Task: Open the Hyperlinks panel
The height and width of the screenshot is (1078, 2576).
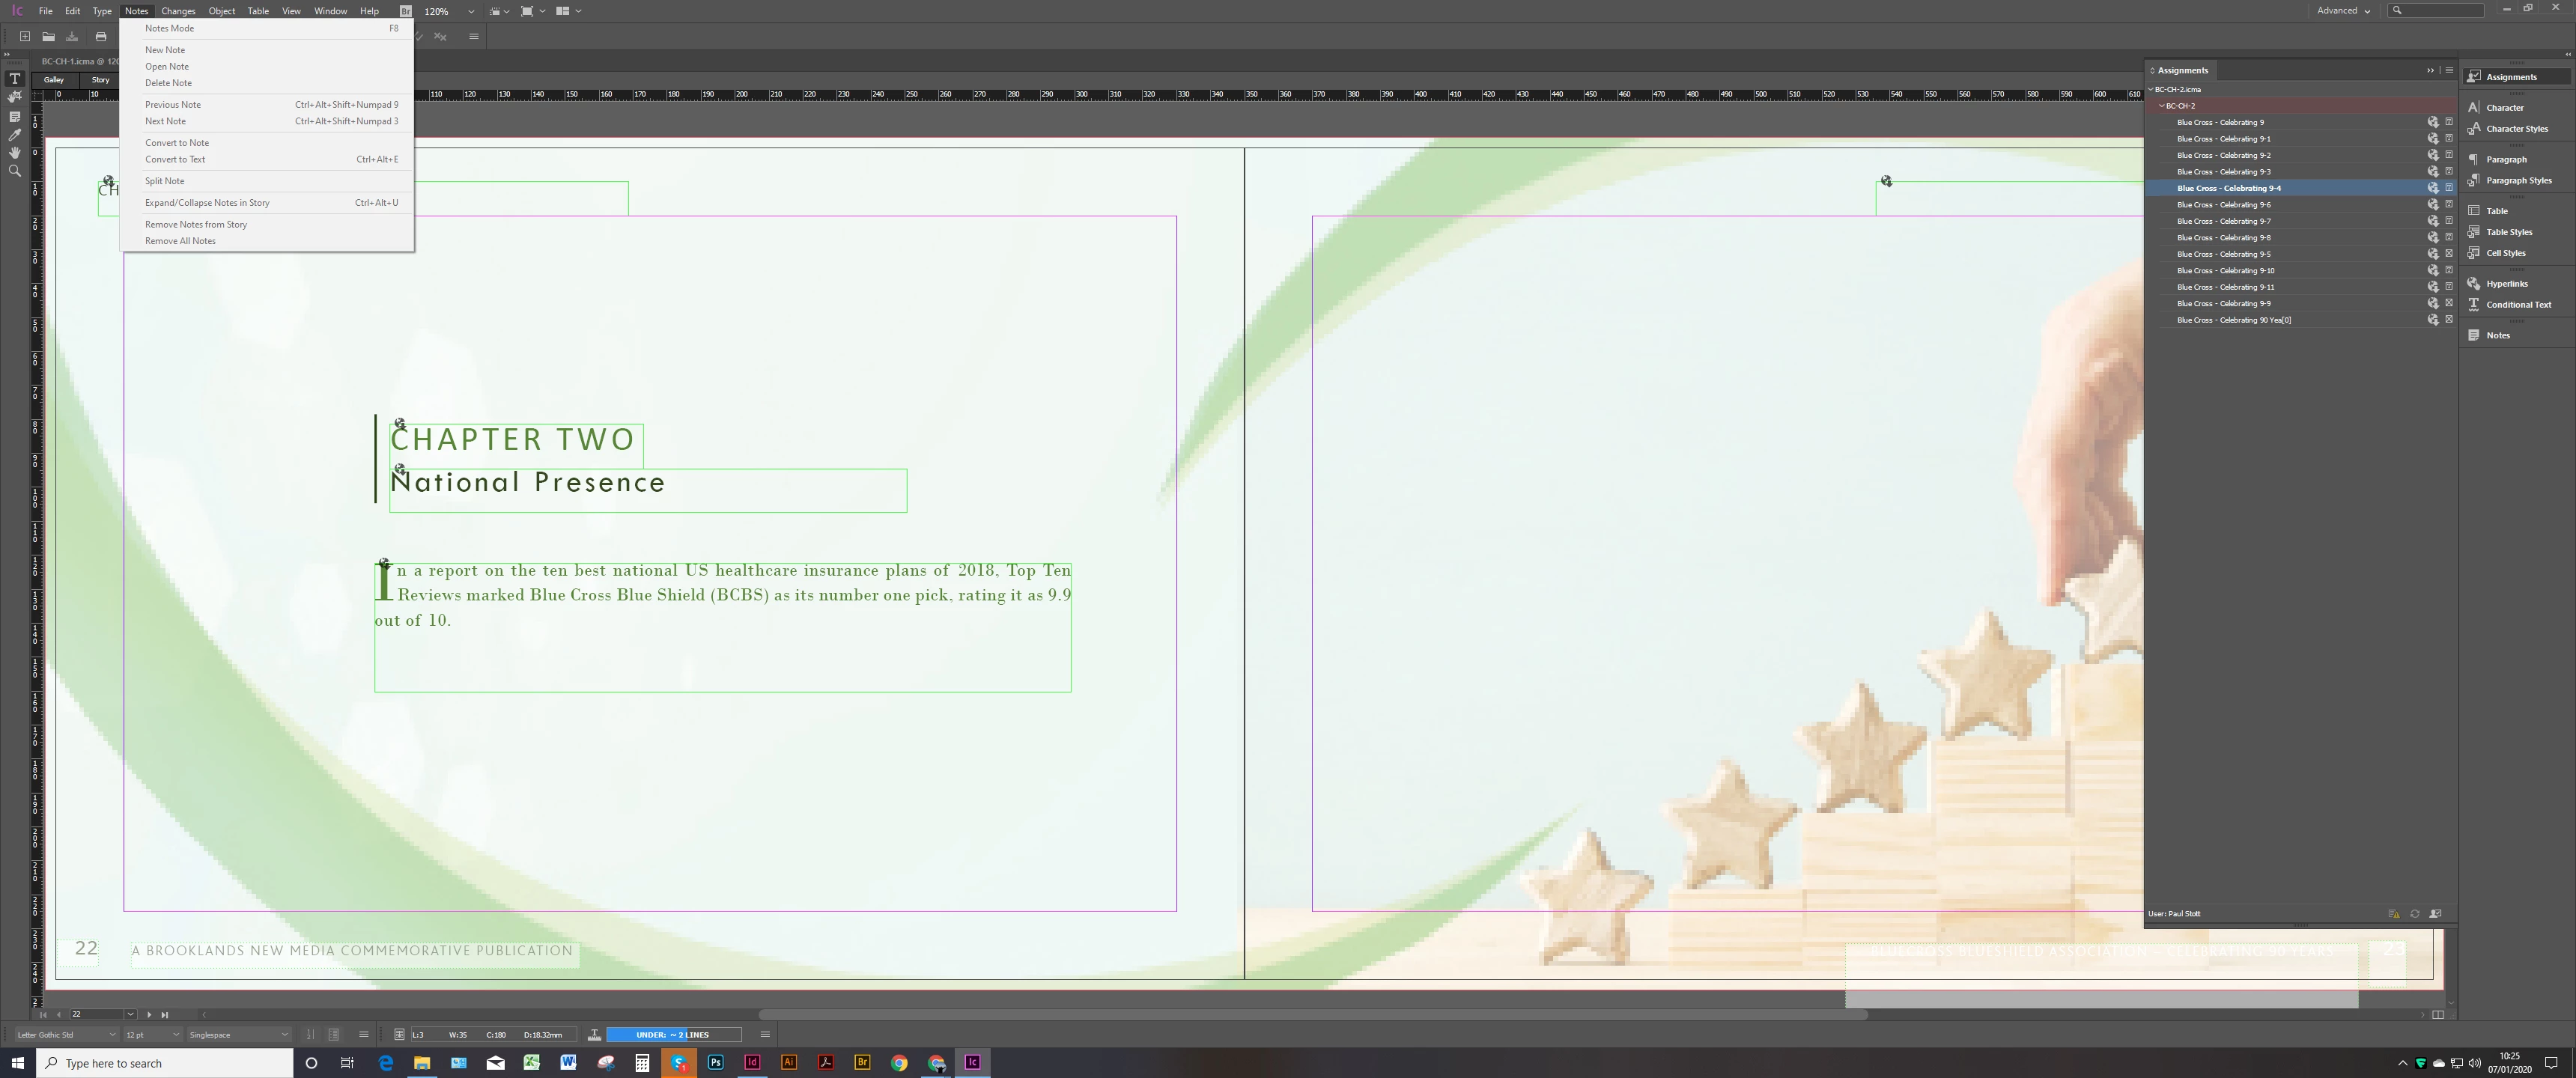Action: pos(2506,284)
